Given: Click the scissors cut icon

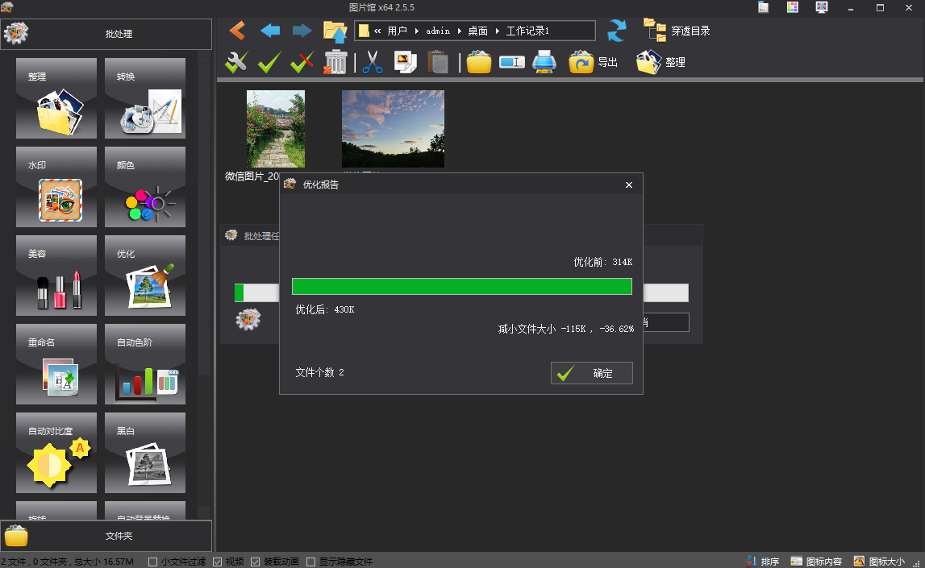Looking at the screenshot, I should [x=372, y=62].
